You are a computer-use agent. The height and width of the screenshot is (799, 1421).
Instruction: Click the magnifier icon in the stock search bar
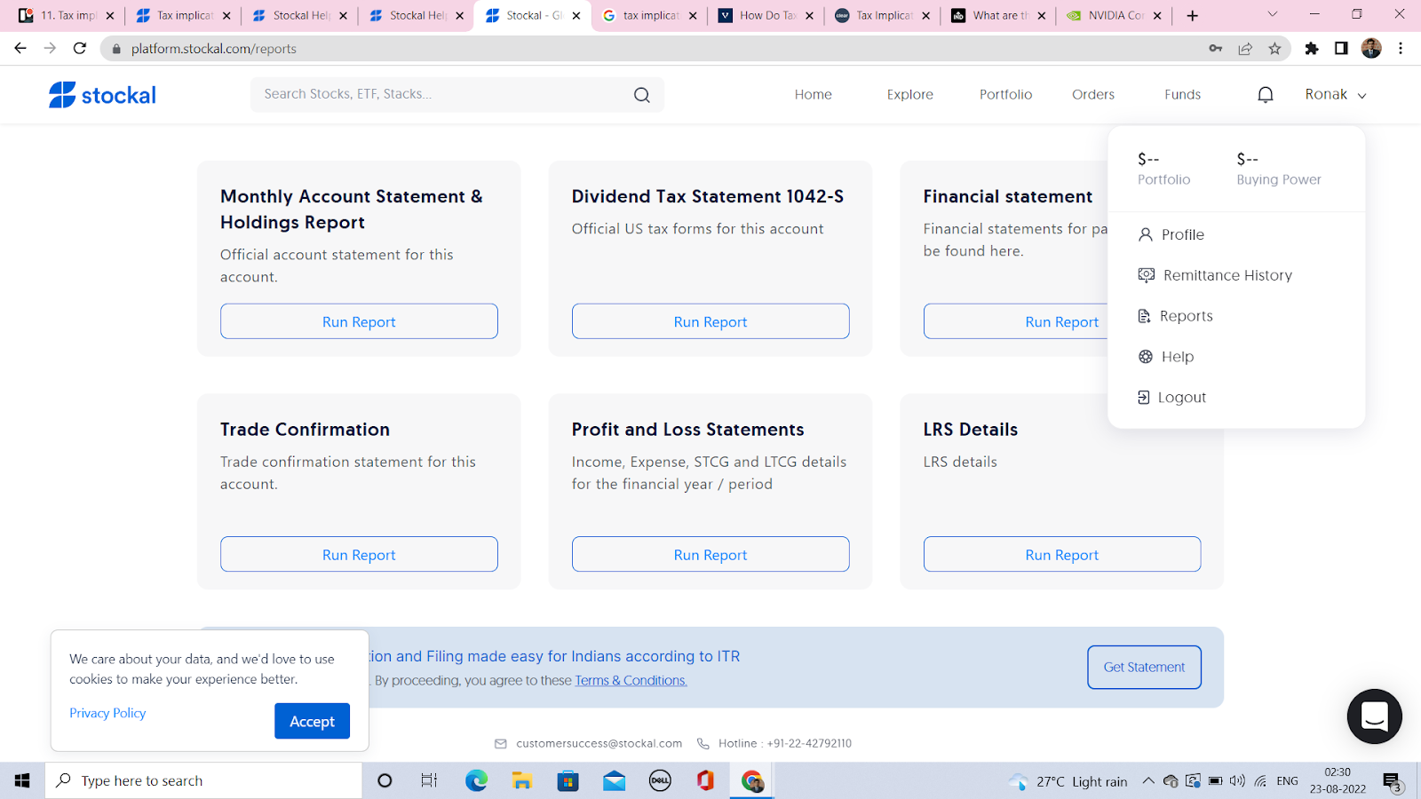tap(642, 95)
